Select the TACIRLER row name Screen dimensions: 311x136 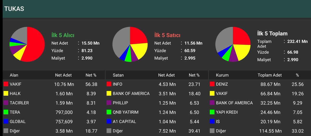click(19, 103)
